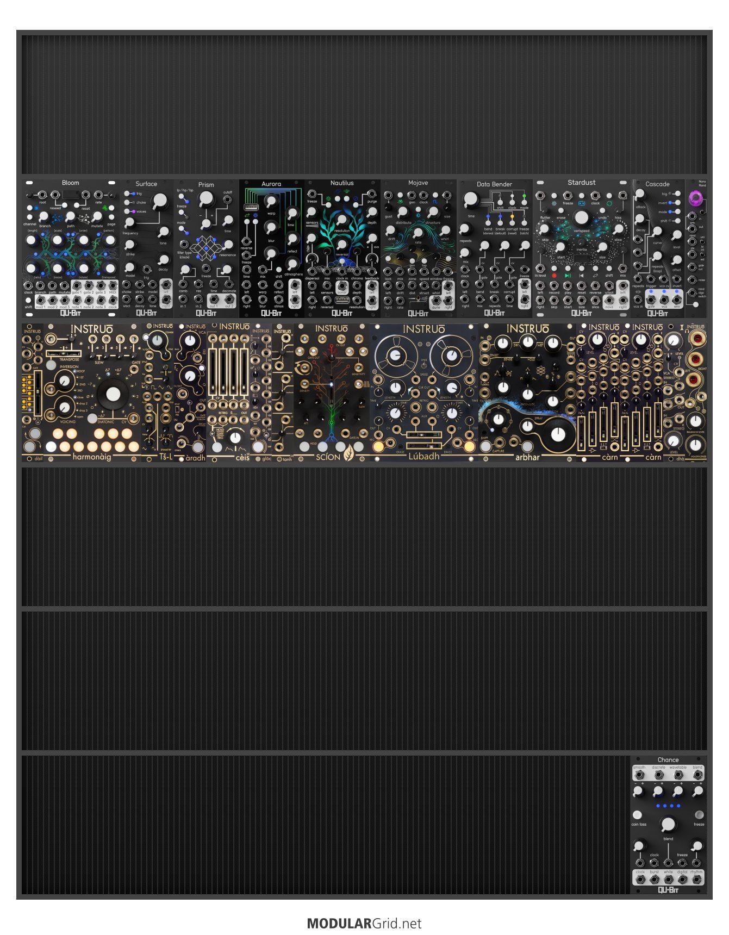Click the cutoff knob on Prism

[x=206, y=200]
